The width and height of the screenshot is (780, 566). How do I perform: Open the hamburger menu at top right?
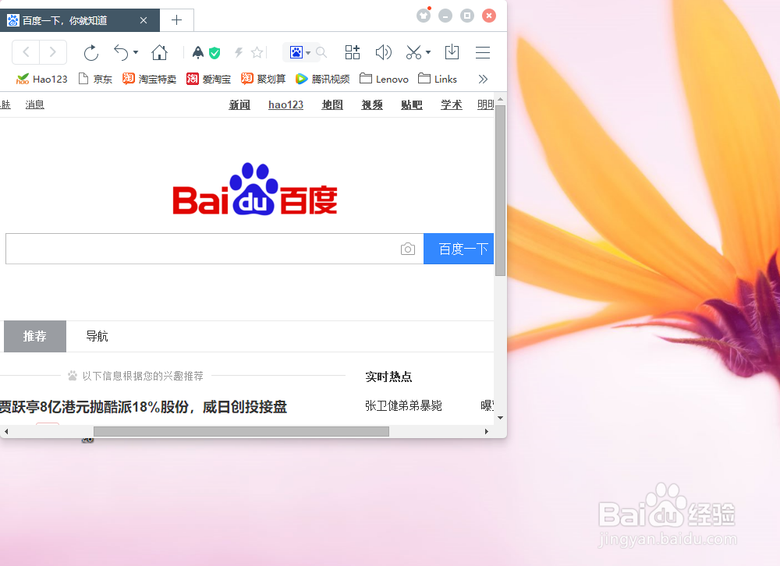483,52
